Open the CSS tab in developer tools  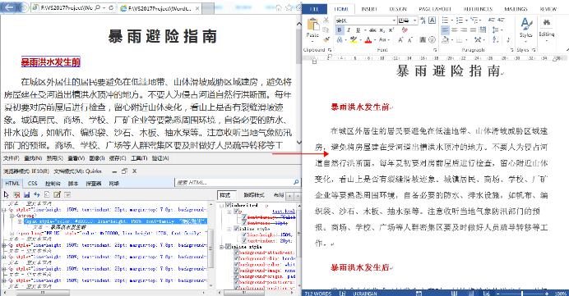[32, 183]
